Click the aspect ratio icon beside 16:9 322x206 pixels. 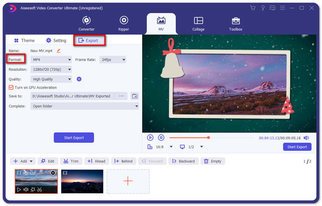(x=150, y=147)
